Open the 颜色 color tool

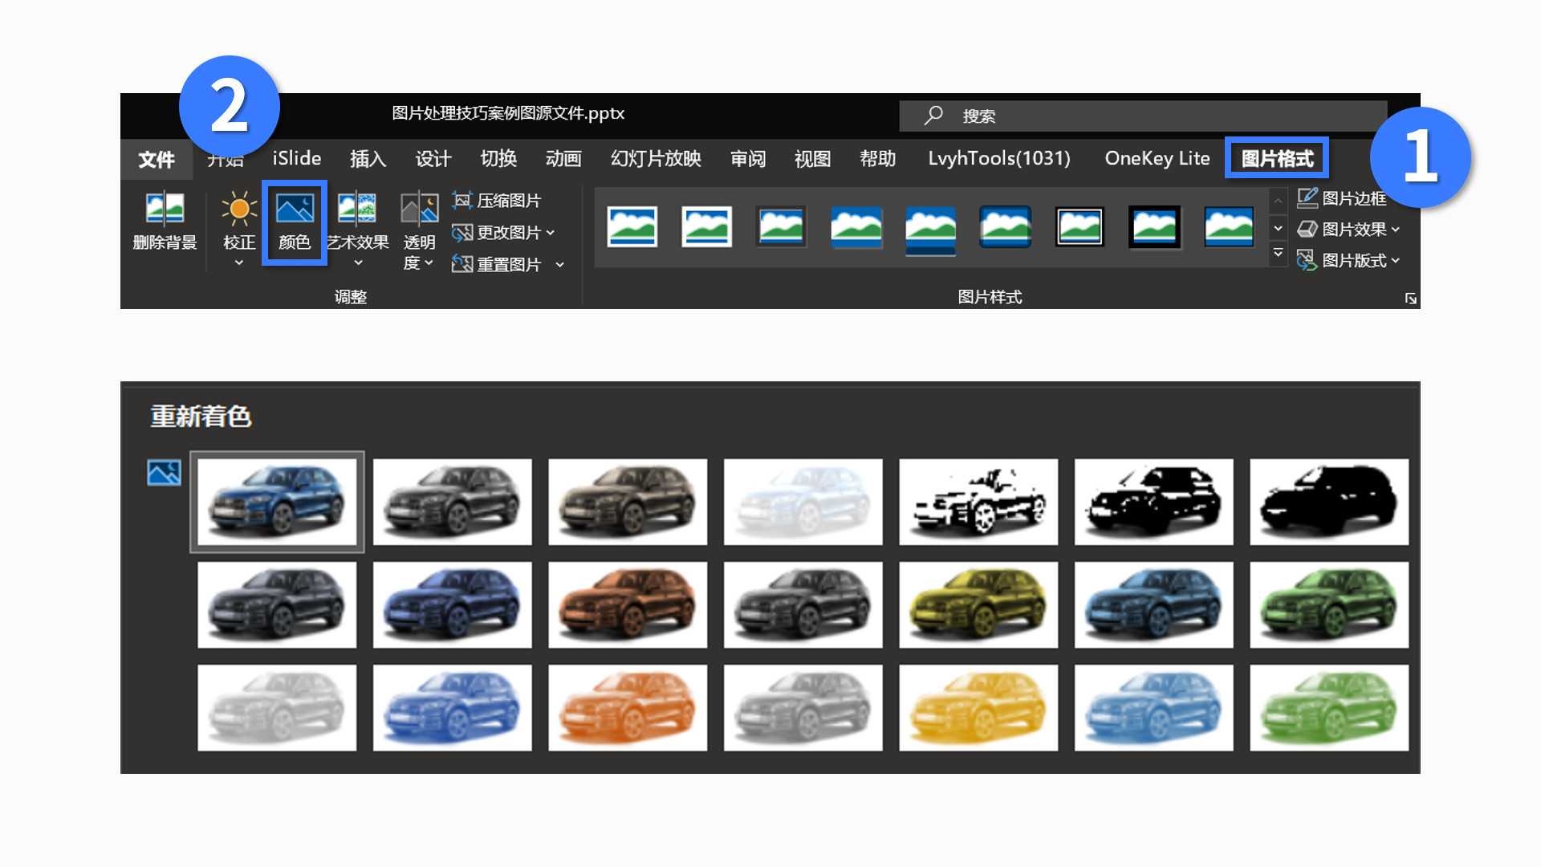(295, 222)
